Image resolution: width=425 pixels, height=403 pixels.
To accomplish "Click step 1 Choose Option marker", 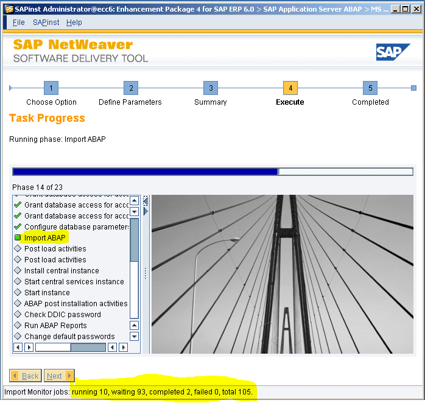I will tap(51, 88).
